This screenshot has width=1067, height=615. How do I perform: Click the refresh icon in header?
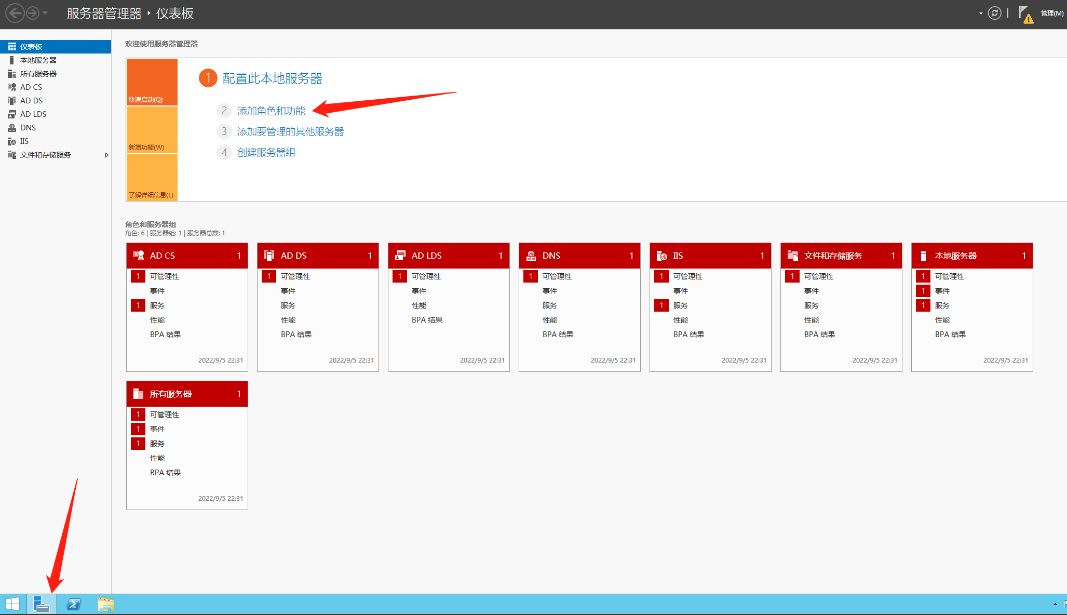click(x=994, y=13)
